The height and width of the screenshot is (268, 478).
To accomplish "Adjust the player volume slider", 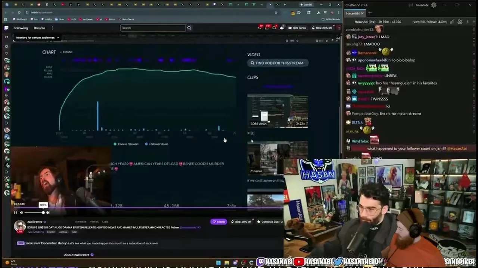I will [x=34, y=213].
